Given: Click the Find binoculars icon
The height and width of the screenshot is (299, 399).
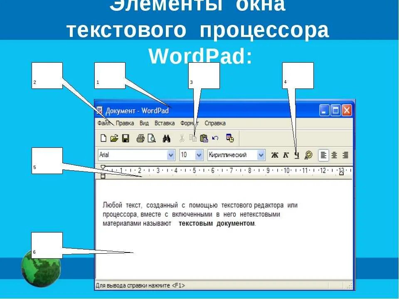Looking at the screenshot, I should pyautogui.click(x=166, y=138).
